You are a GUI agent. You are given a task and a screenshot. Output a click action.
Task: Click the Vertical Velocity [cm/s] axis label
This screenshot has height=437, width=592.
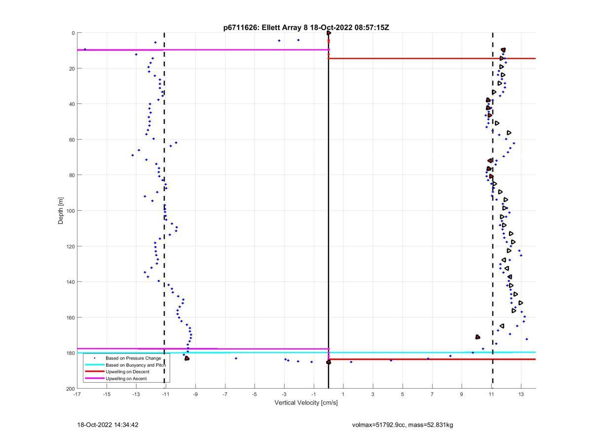(306, 403)
